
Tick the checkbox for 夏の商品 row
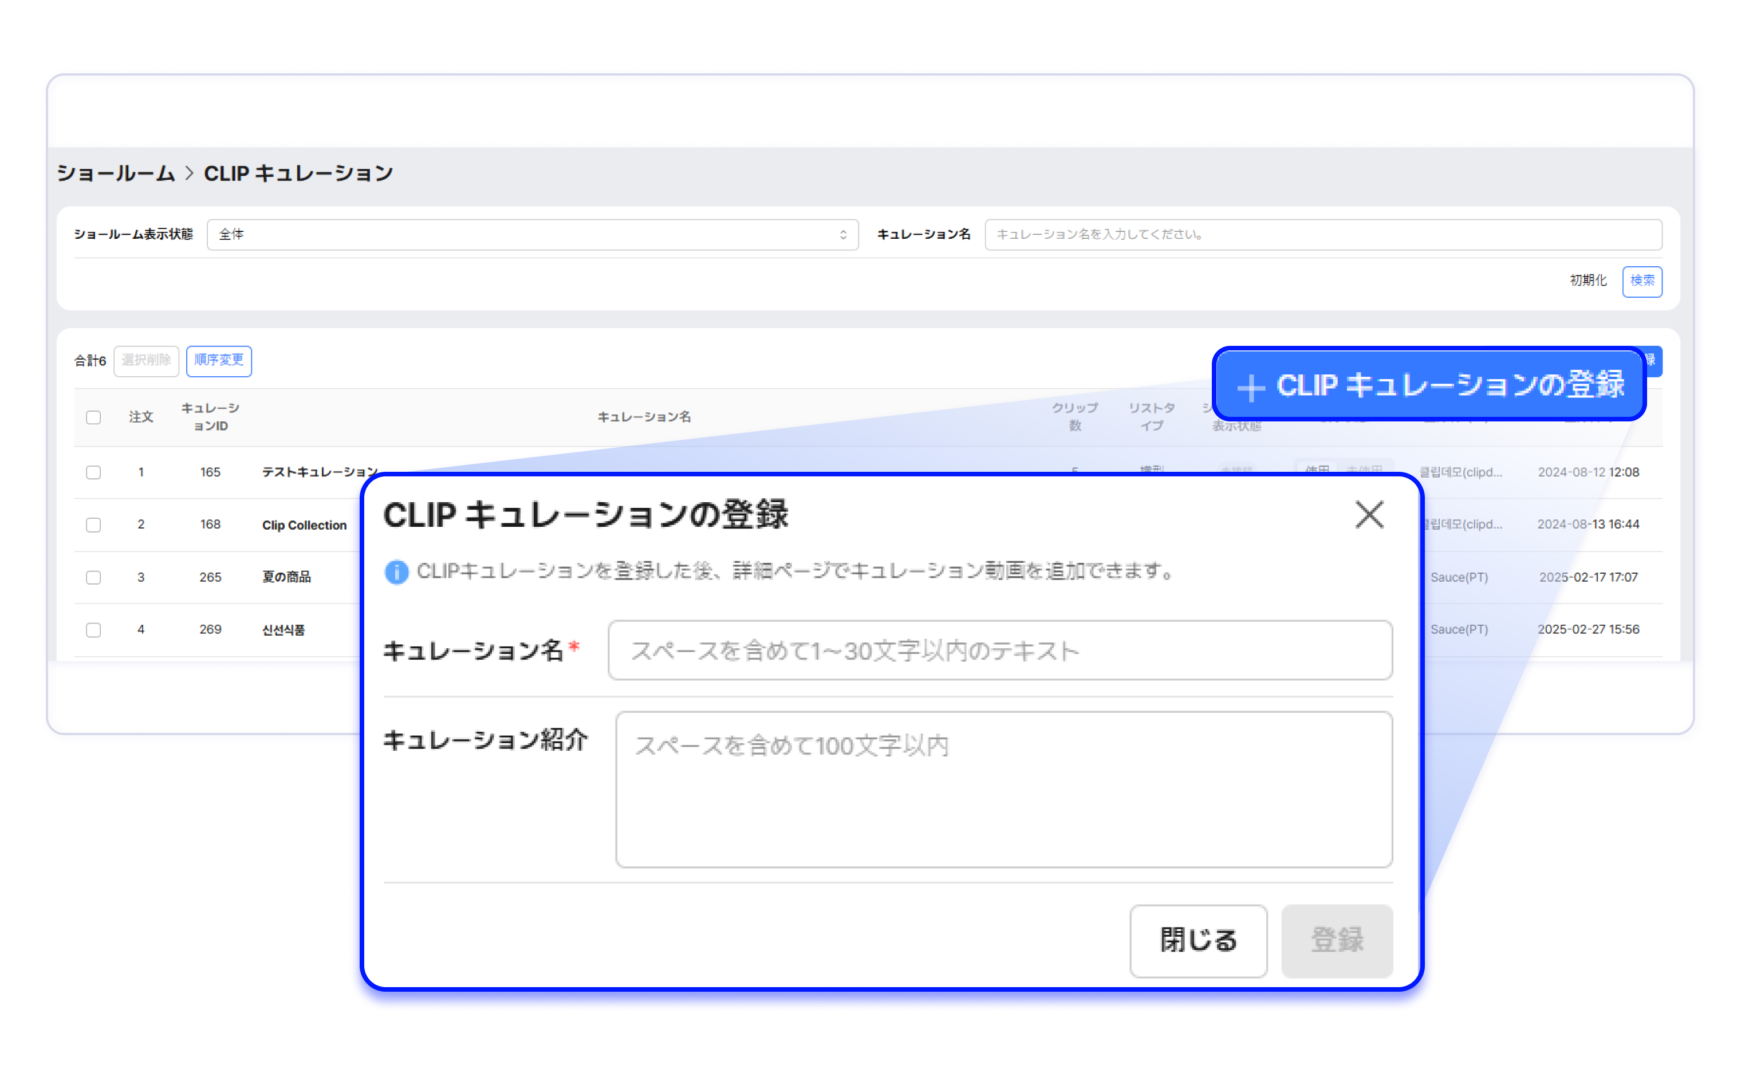pos(93,577)
